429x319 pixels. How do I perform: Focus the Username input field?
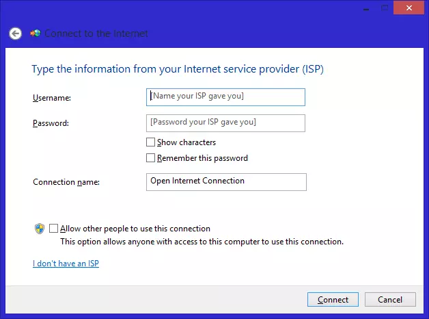[x=225, y=97]
